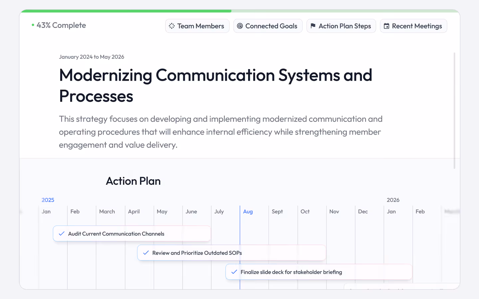Click the green progress bar at the top
Viewport: 479px width, 299px height.
click(126, 11)
